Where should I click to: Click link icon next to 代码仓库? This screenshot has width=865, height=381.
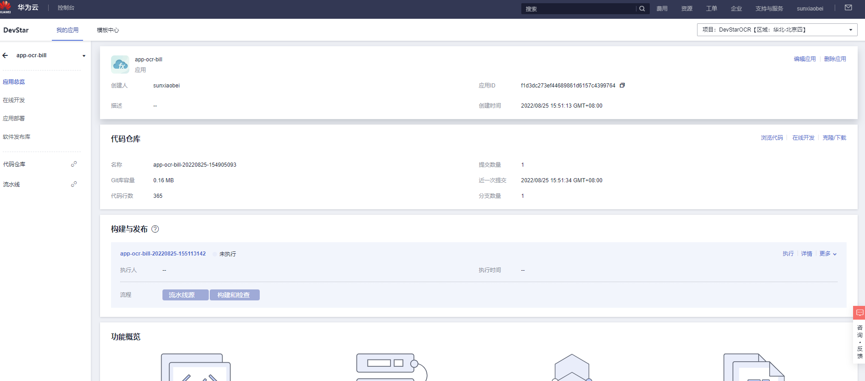[x=74, y=164]
